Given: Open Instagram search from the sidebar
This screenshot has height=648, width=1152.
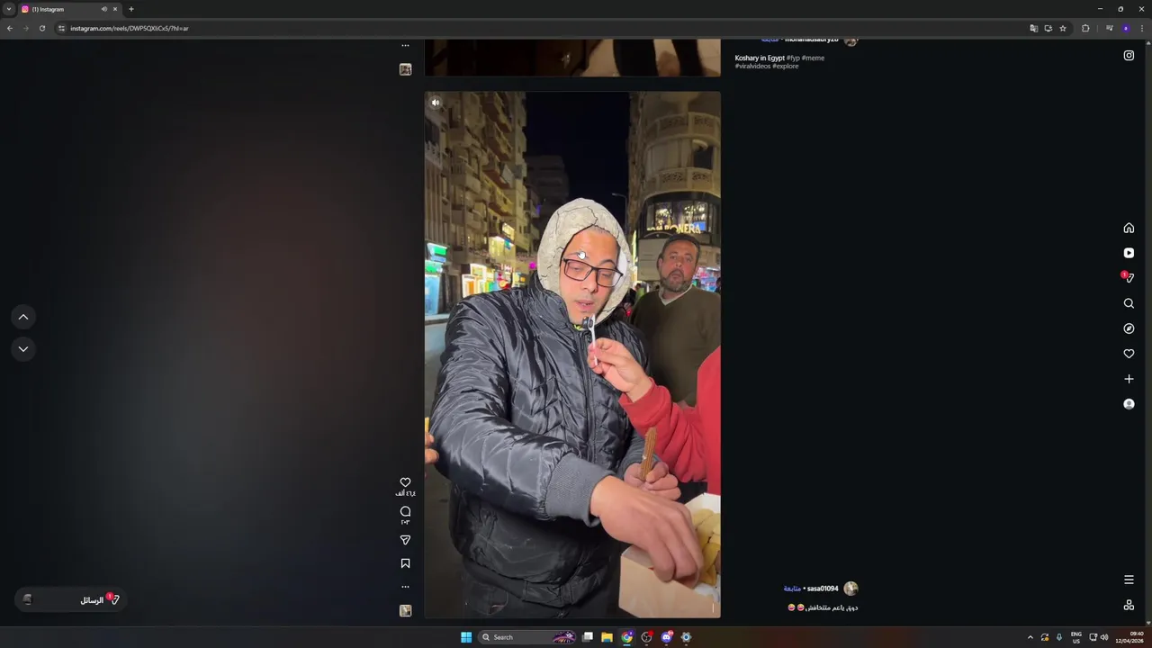Looking at the screenshot, I should (x=1129, y=303).
